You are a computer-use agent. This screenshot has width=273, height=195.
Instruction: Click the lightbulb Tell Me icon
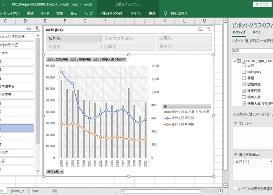tap(165, 13)
